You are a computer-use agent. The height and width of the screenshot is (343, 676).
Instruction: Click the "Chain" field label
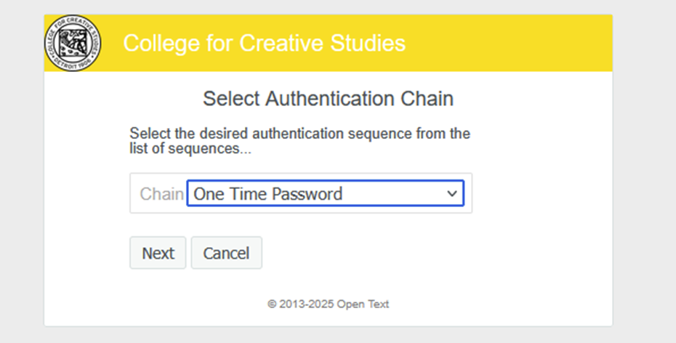point(161,194)
